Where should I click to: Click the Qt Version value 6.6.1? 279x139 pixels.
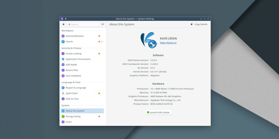coord(153,68)
